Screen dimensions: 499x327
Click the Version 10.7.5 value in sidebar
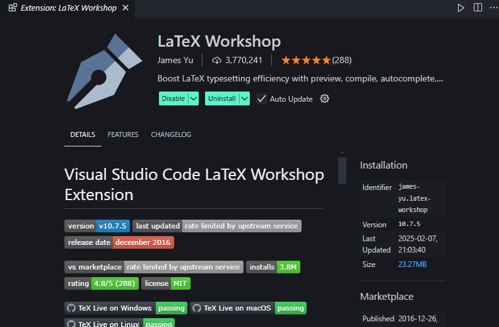pos(409,224)
